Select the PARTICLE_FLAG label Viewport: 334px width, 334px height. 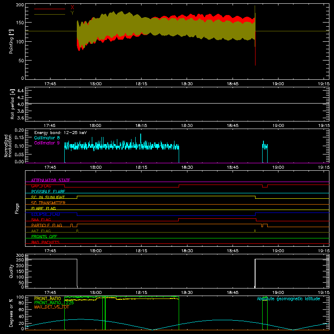point(47,225)
